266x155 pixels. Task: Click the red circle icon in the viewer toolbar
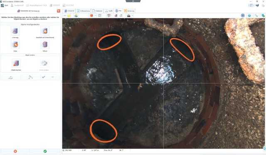91,16
